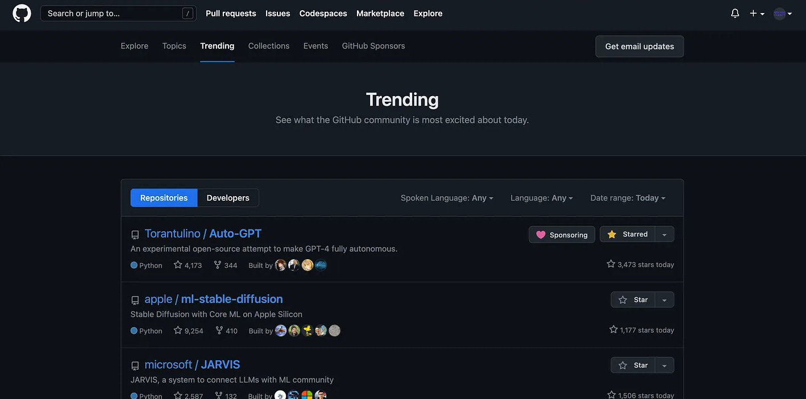This screenshot has width=806, height=399.
Task: Open the Torantulino / Auto-GPT repository
Action: (x=203, y=234)
